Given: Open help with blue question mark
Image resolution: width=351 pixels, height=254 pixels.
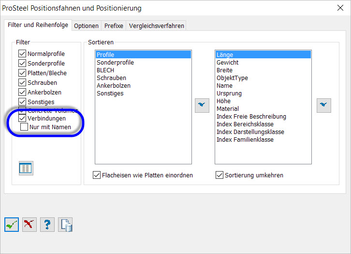Looking at the screenshot, I should (47, 225).
